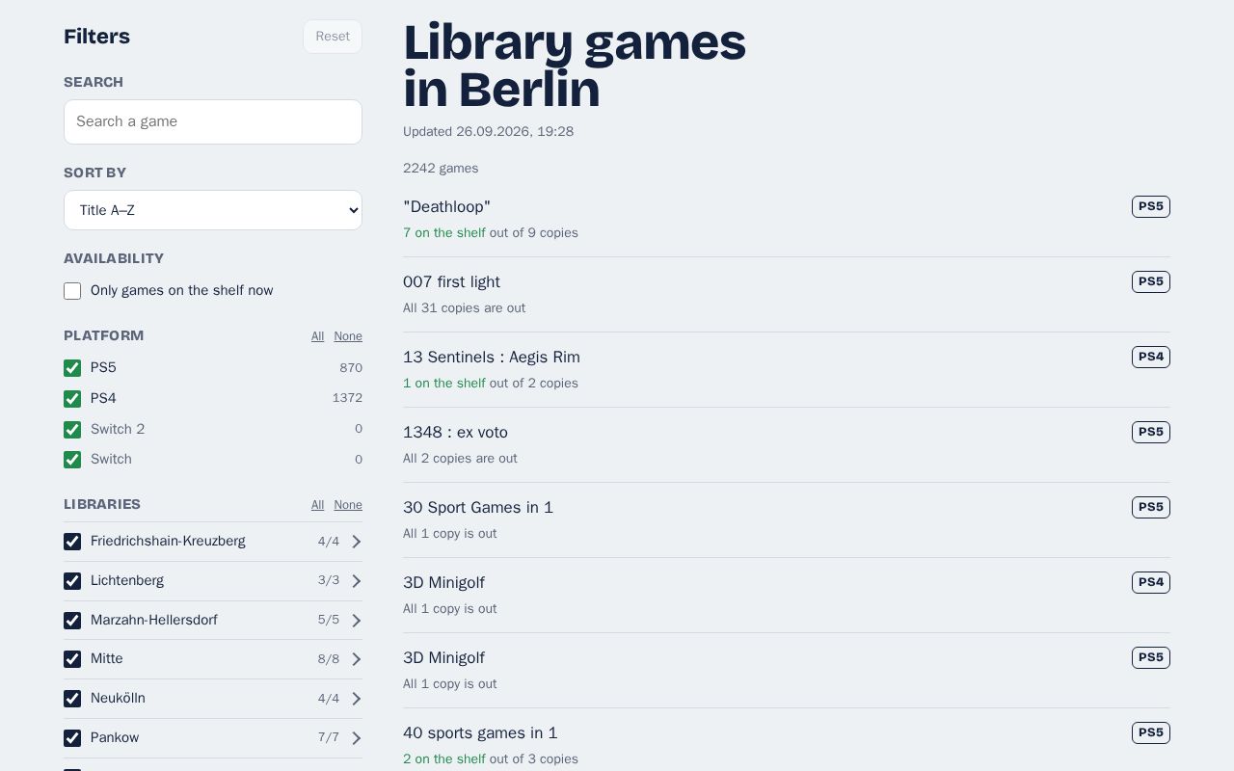Screen dimensions: 1234x771
Task: Uncheck the PS5 platform filter
Action: pyautogui.click(x=72, y=368)
